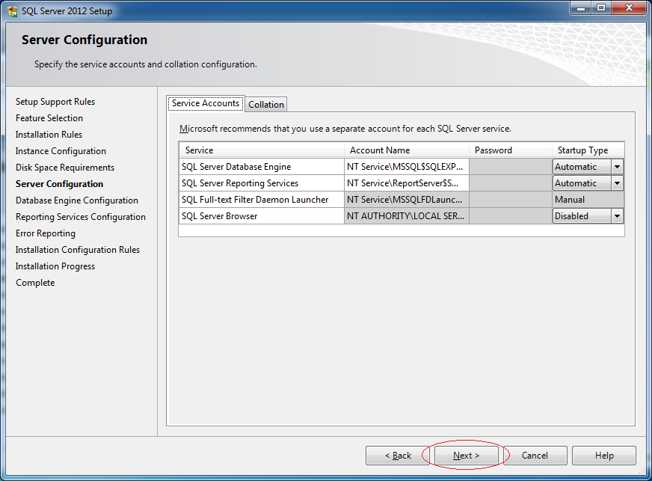Open Startup Type dropdown for Database Engine
652x481 pixels.
click(617, 167)
